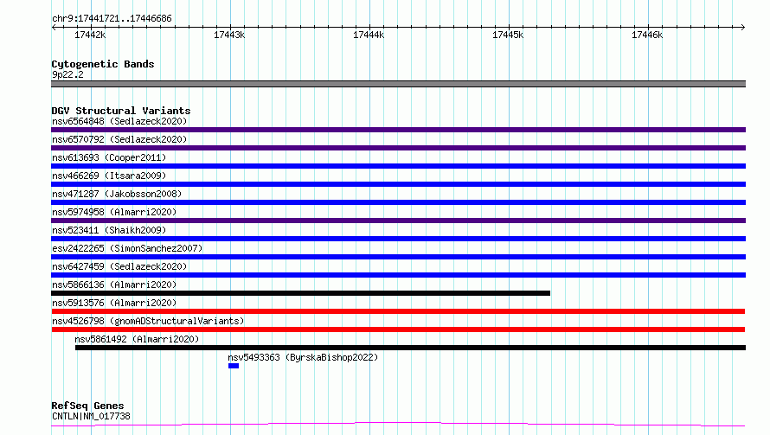Open nsv471287 (Jakobsson2008) label

(x=117, y=194)
